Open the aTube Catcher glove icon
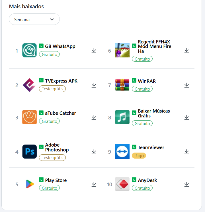The height and width of the screenshot is (212, 205). click(29, 117)
